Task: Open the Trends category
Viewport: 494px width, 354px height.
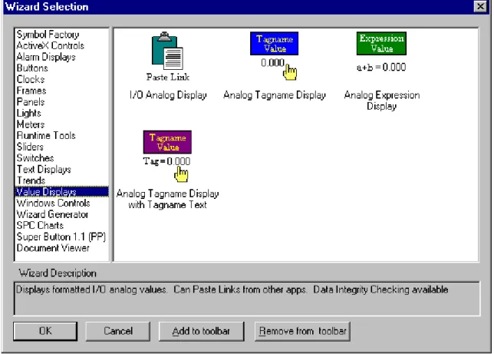Action: point(31,180)
